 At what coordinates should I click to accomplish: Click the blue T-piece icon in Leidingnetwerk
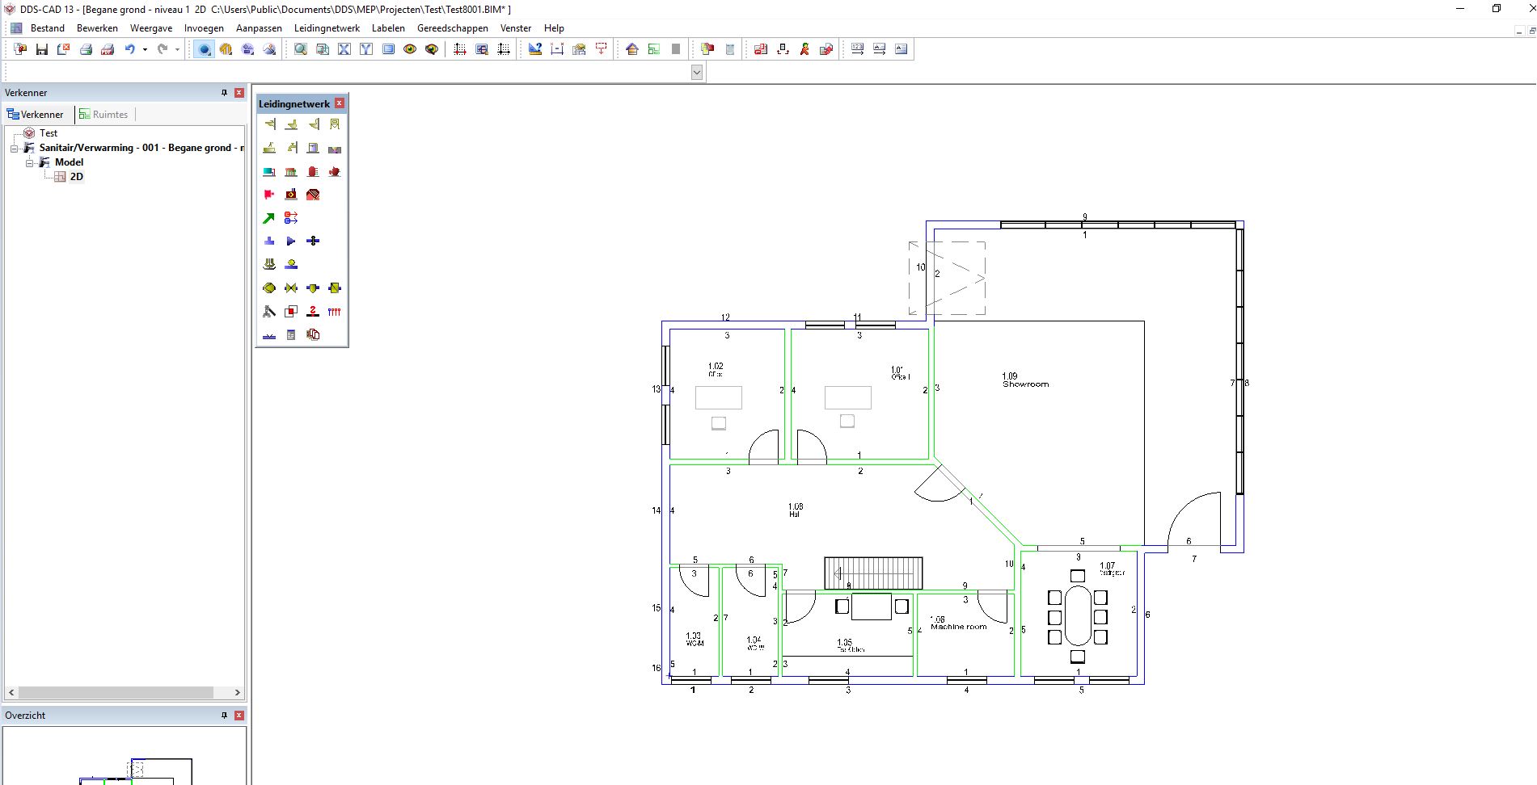click(x=269, y=241)
